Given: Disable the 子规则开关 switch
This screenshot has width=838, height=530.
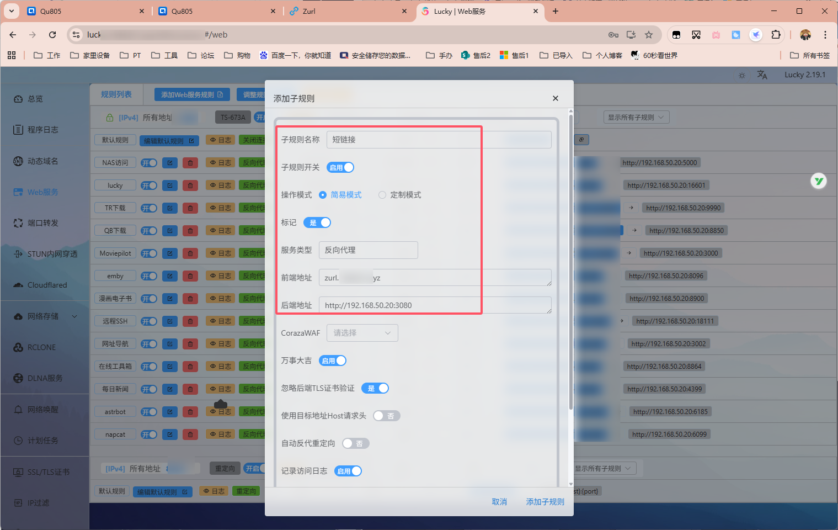Looking at the screenshot, I should click(x=340, y=167).
